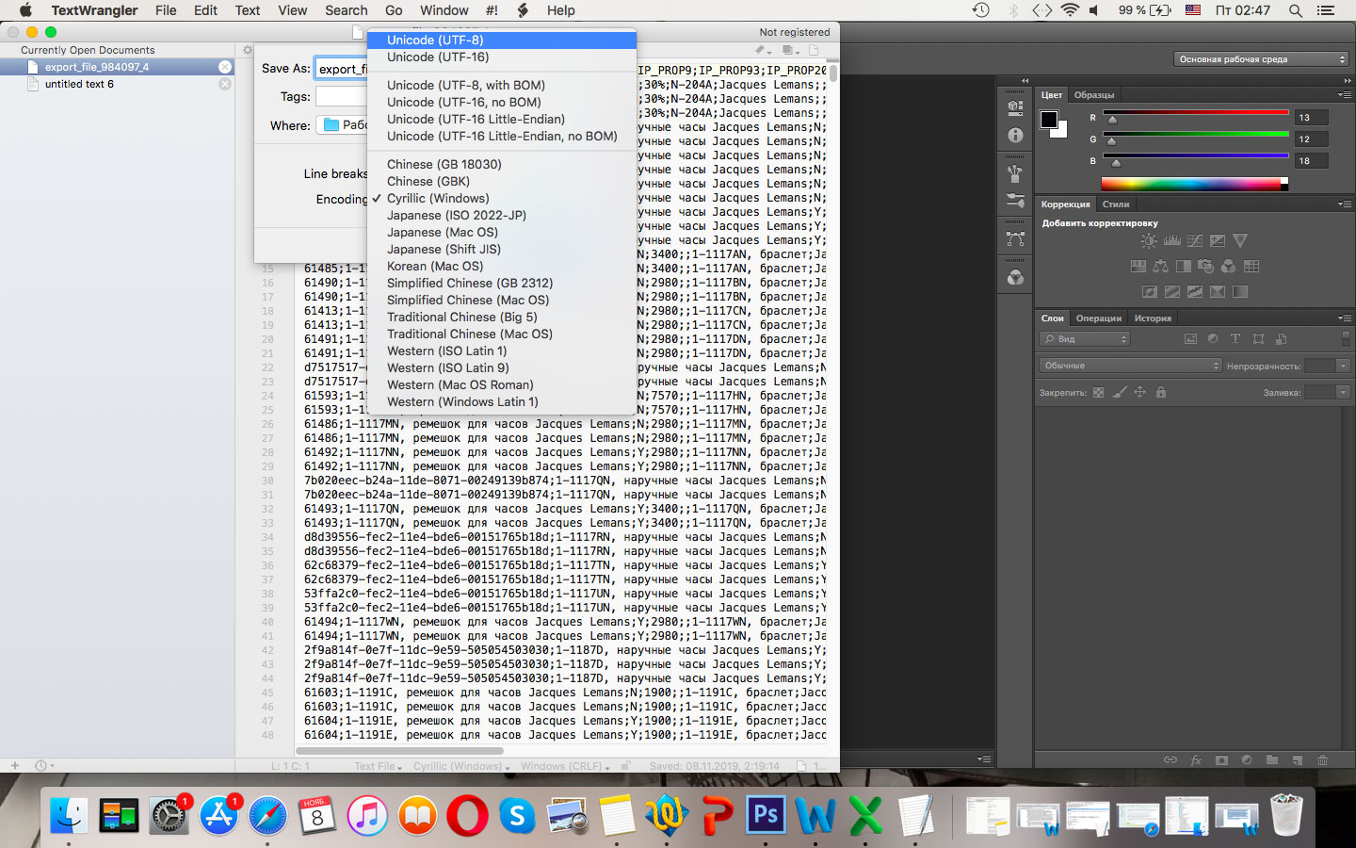
Task: Click the Cyrillic (Windows) status bar encoding
Action: (460, 766)
